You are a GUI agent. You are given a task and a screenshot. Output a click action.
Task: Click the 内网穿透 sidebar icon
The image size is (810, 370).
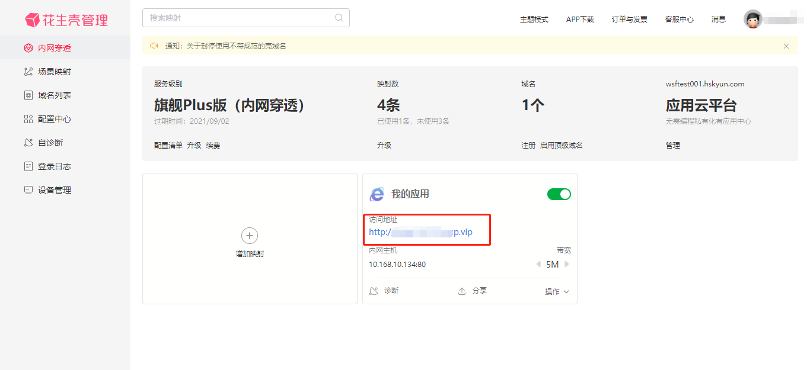(x=28, y=48)
